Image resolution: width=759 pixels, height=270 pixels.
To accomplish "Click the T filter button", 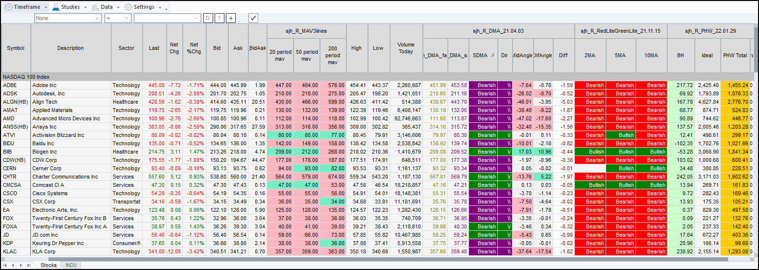I will click(x=220, y=18).
